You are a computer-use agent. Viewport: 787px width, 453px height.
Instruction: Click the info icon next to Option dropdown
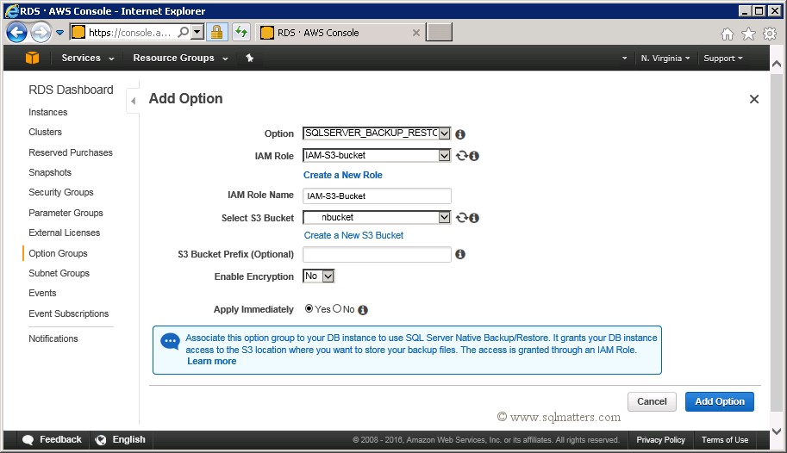click(460, 134)
